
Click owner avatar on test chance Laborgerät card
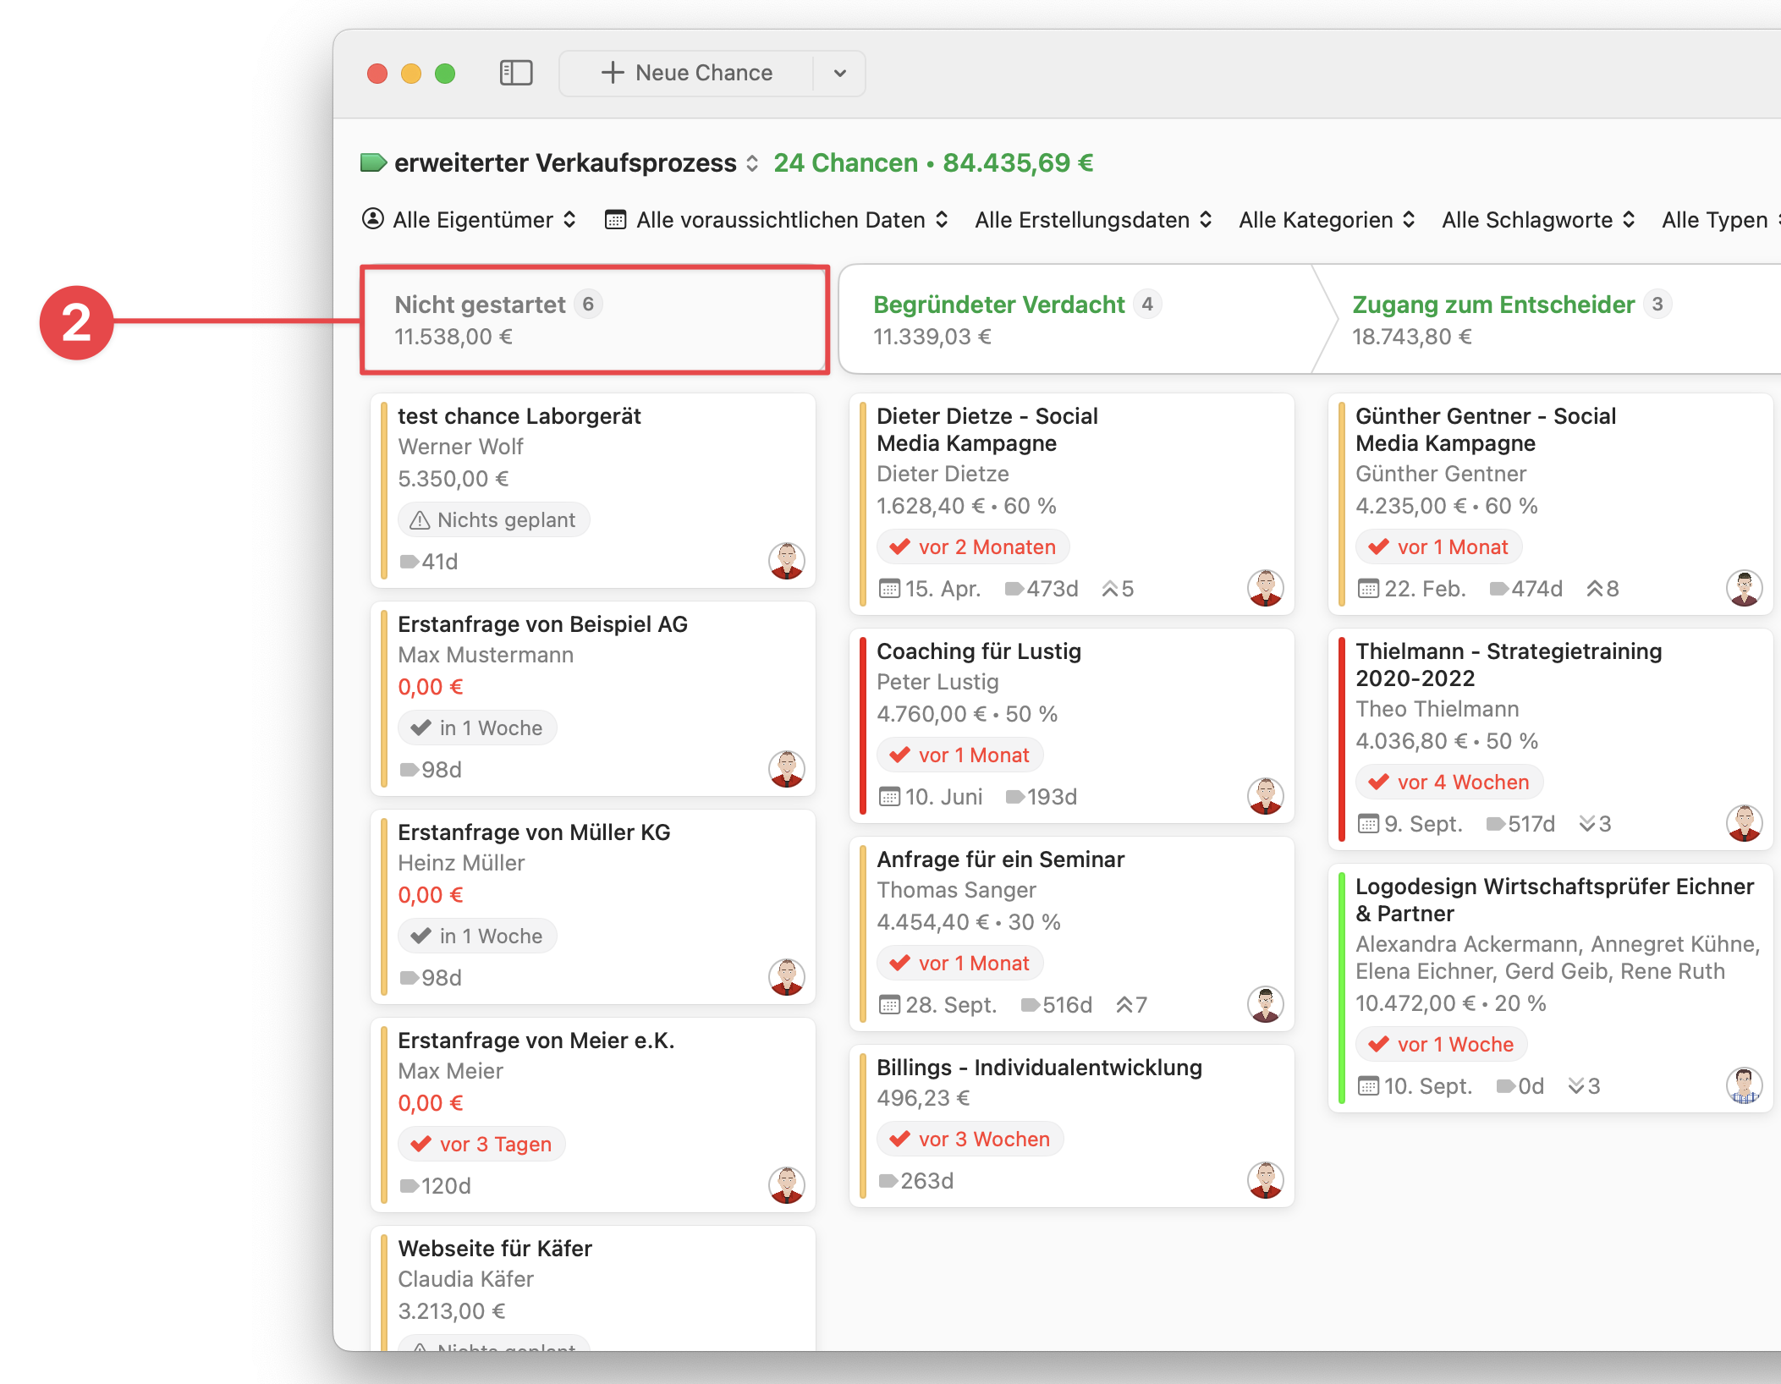point(786,561)
